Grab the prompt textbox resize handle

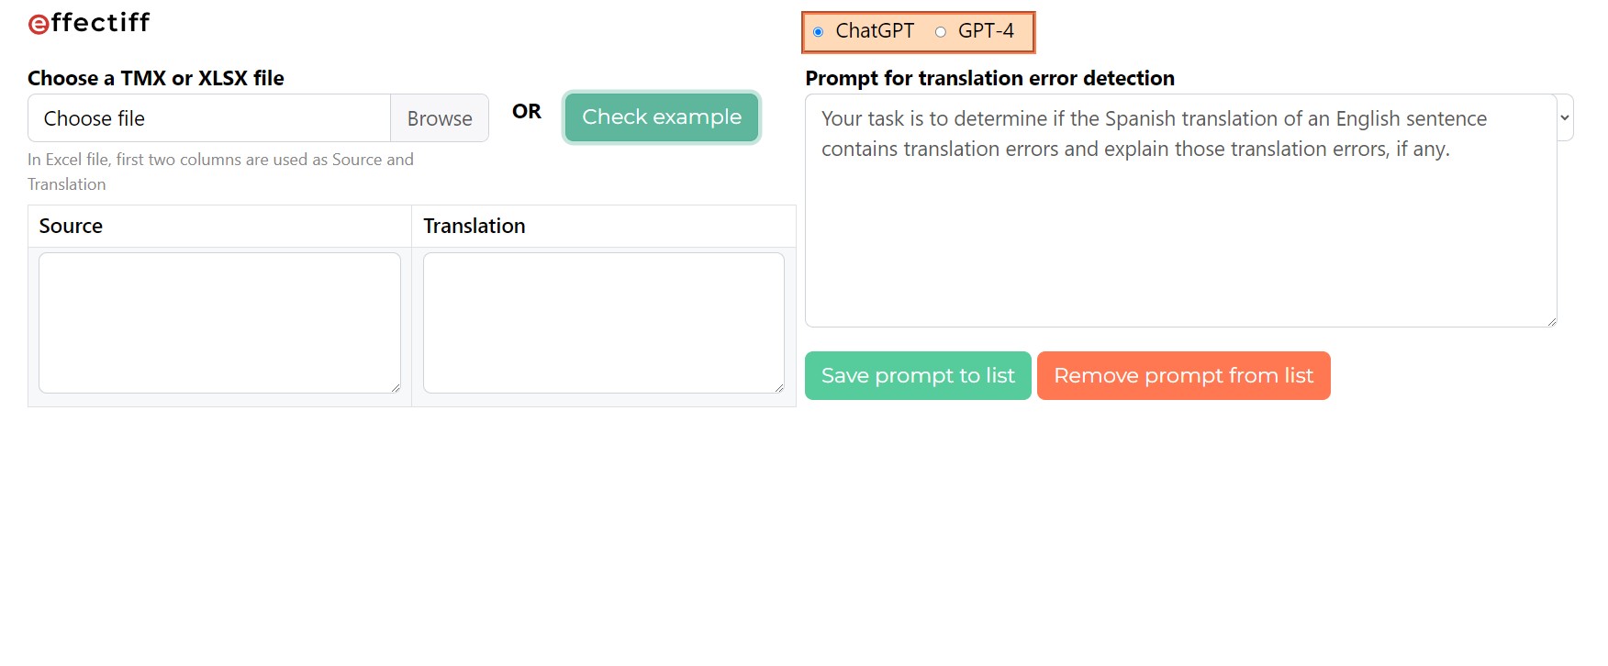[1552, 322]
